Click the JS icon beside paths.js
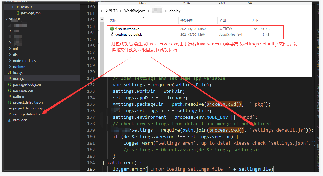 10,97
